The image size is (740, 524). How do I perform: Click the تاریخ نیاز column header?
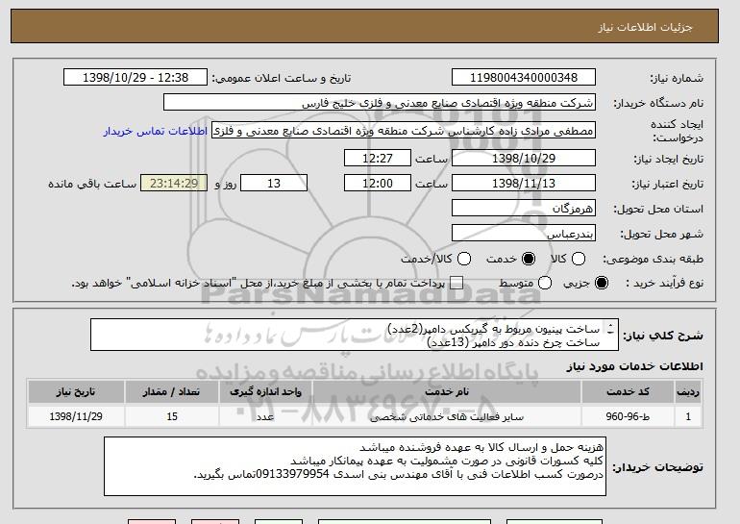pos(76,392)
